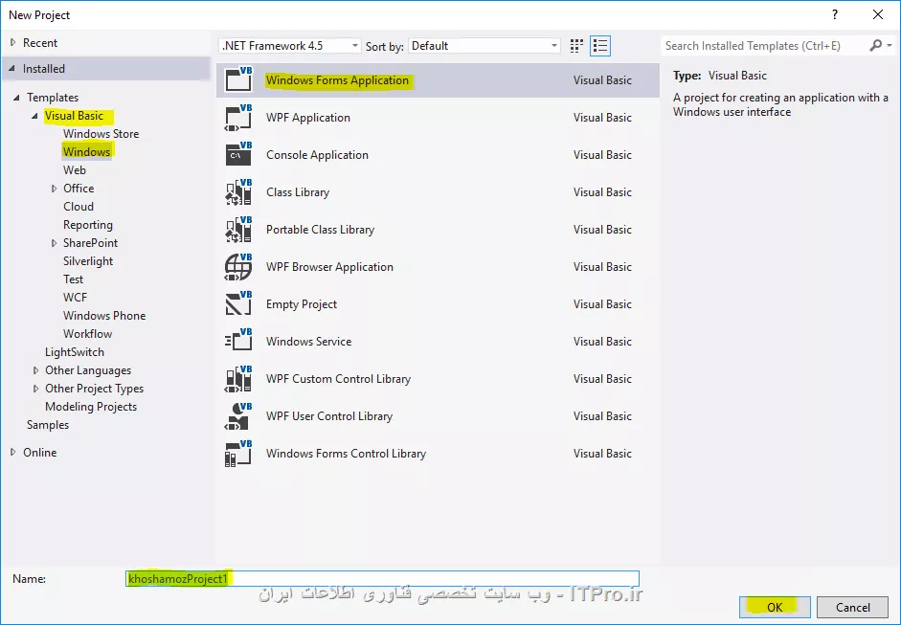Click the WPF Custom Control Library icon
Screen dimensions: 901x625
pyautogui.click(x=238, y=379)
